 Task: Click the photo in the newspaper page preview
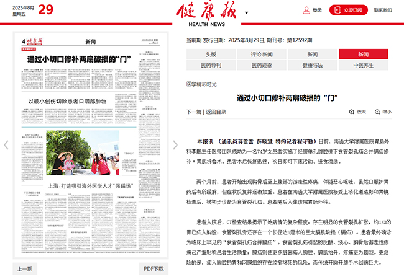[83, 152]
